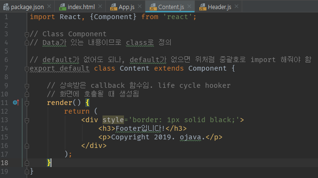
Task: Close the index.html tab
Action: 100,7
